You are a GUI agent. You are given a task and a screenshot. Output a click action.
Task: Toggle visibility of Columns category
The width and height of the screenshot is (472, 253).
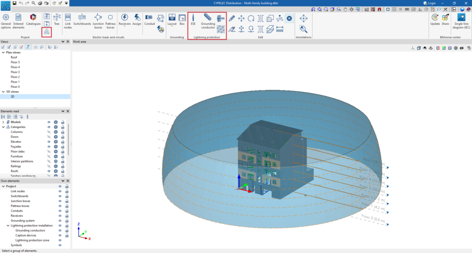click(x=49, y=132)
